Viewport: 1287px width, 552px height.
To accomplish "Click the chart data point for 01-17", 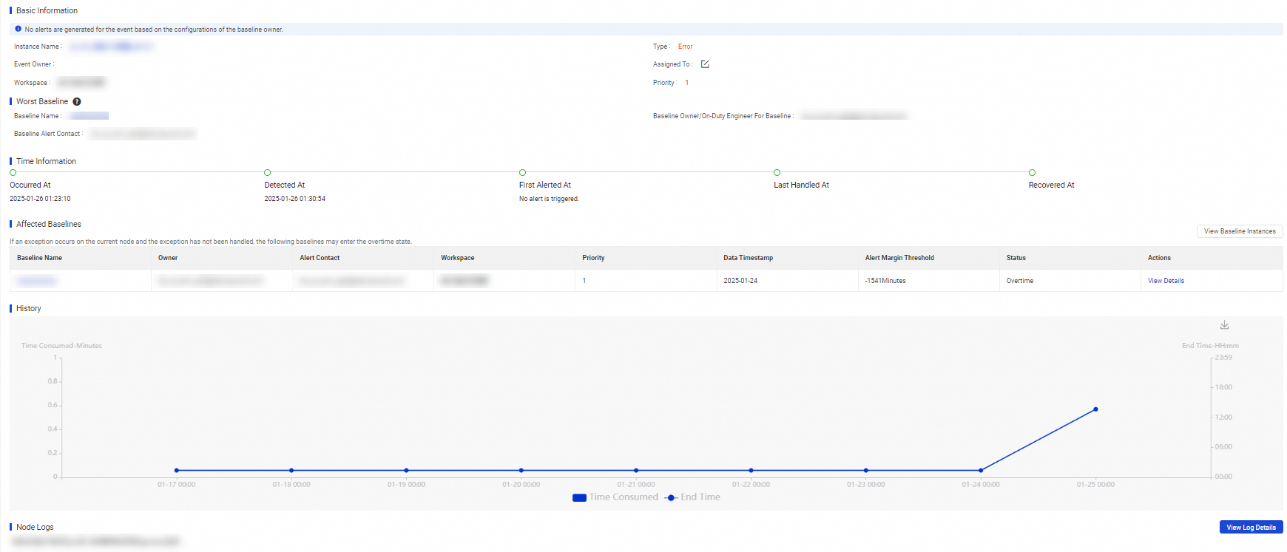I will pos(177,471).
